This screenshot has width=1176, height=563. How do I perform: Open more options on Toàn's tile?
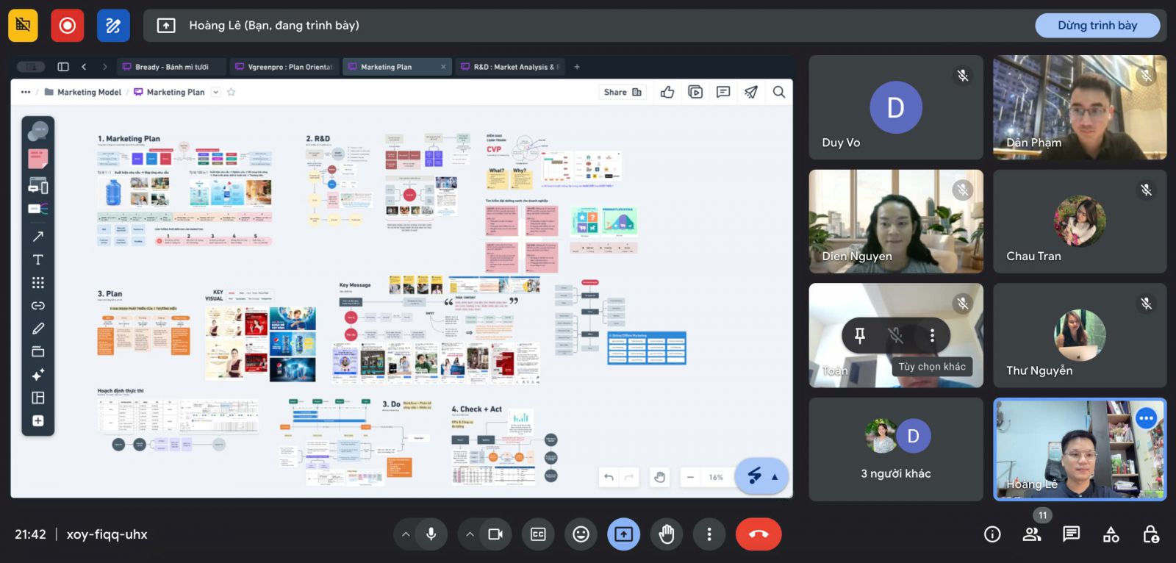932,336
